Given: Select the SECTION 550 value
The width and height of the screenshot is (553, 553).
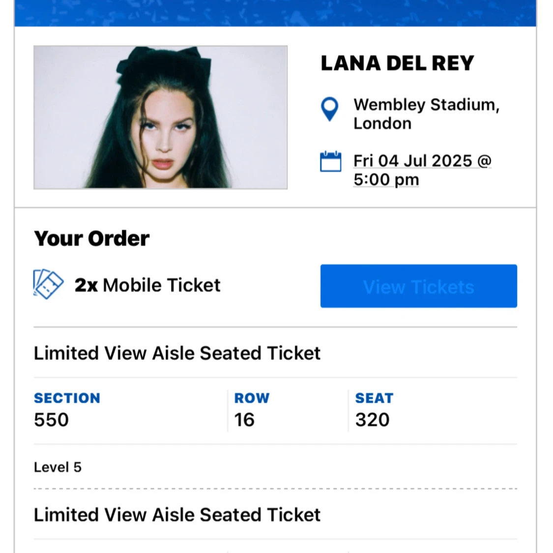Looking at the screenshot, I should click(51, 419).
